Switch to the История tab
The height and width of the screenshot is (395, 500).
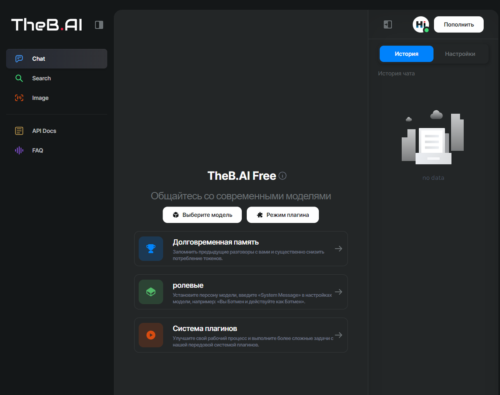pyautogui.click(x=406, y=54)
